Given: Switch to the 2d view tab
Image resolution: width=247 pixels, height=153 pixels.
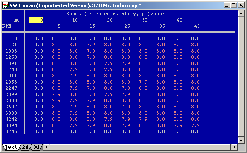Looking at the screenshot, I should [x=25, y=147].
